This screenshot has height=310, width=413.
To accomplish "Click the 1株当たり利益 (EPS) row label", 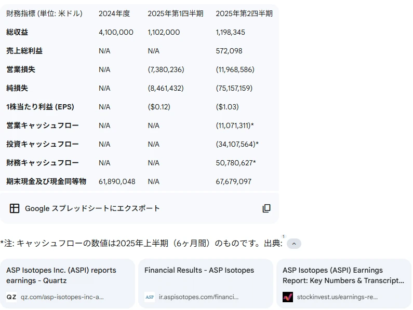I will 40,107.
